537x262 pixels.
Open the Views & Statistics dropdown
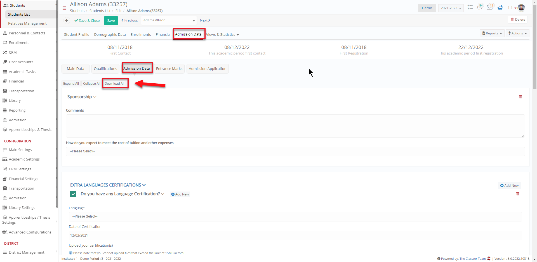tap(222, 35)
